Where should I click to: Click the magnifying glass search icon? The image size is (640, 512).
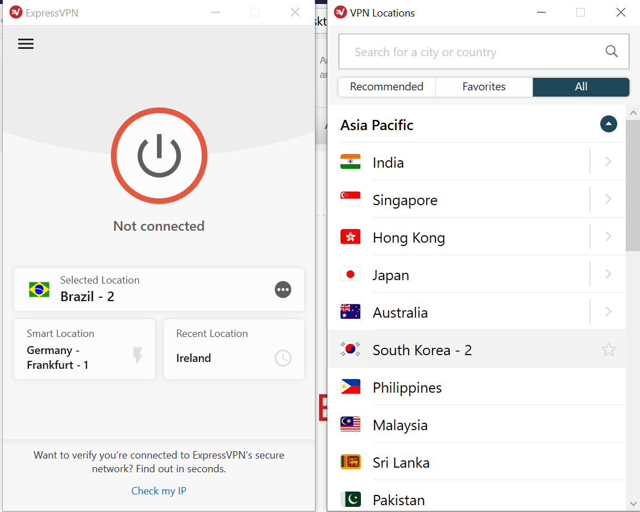(612, 51)
